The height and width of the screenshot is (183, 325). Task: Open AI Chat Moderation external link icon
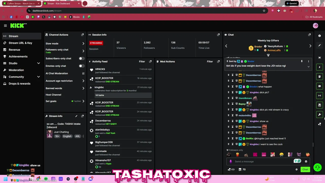pyautogui.click(x=83, y=73)
